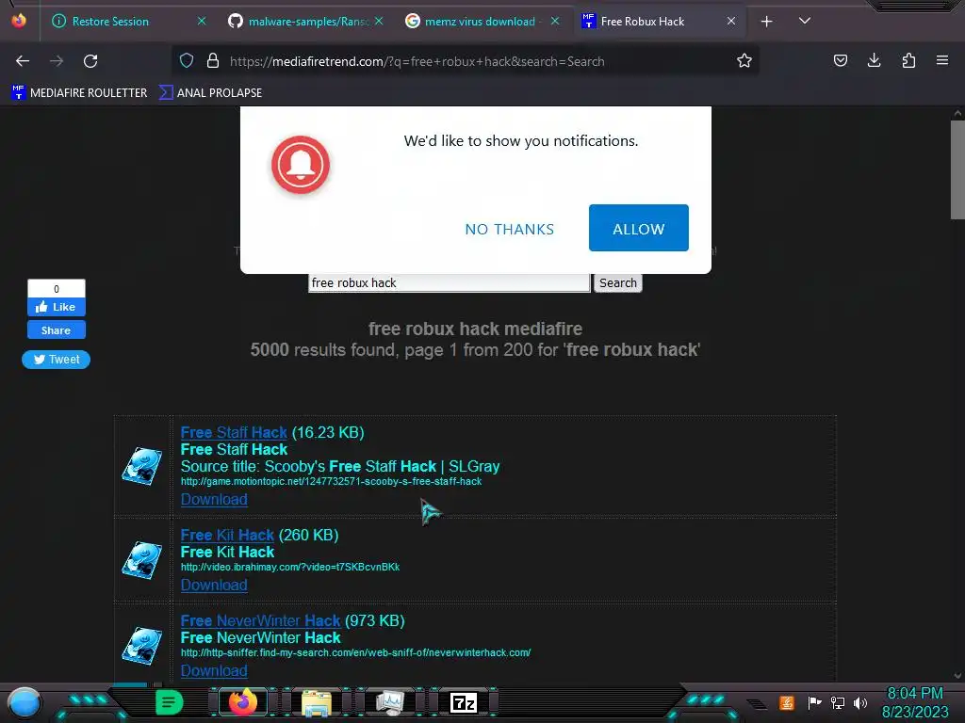Open the green notes app on taskbar
This screenshot has width=965, height=723.
pyautogui.click(x=170, y=702)
